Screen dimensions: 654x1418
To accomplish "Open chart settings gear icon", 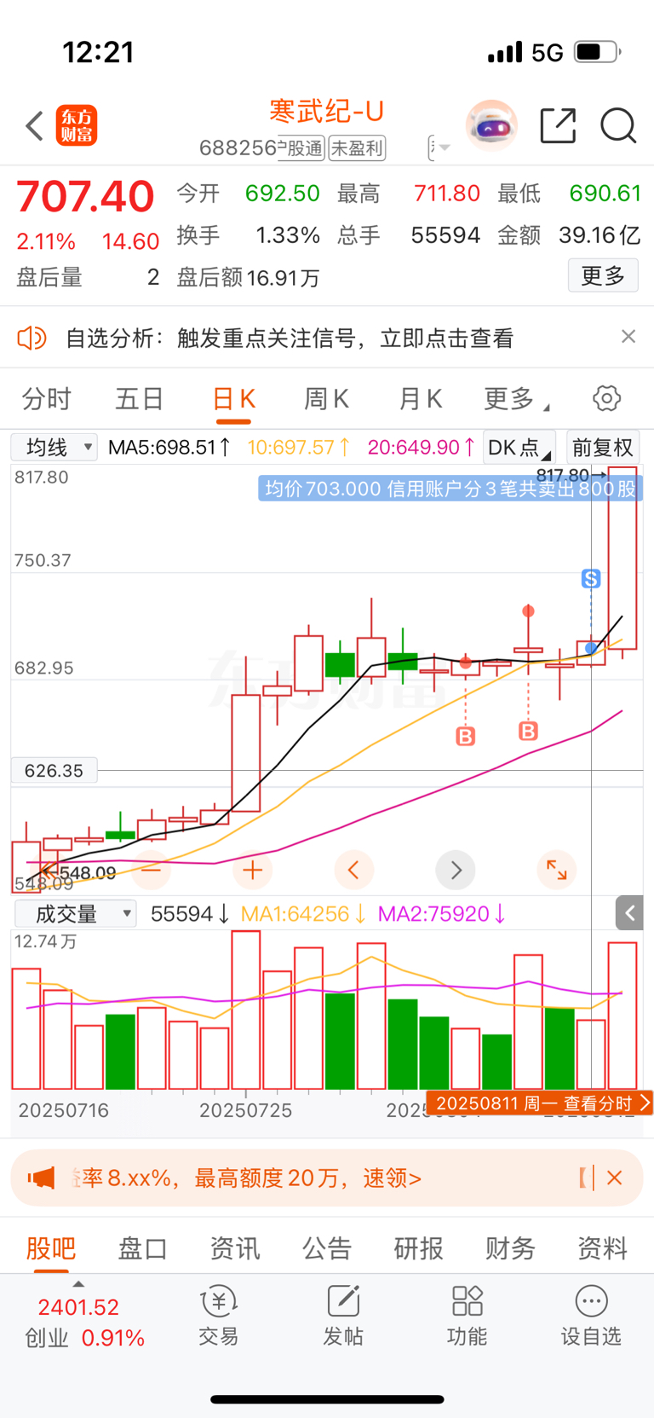I will click(x=606, y=398).
